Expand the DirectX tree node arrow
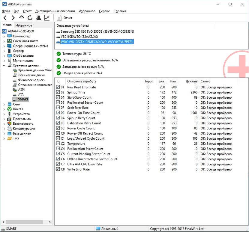Image resolution: width=249 pixels, height=232 pixels. [x=4, y=109]
